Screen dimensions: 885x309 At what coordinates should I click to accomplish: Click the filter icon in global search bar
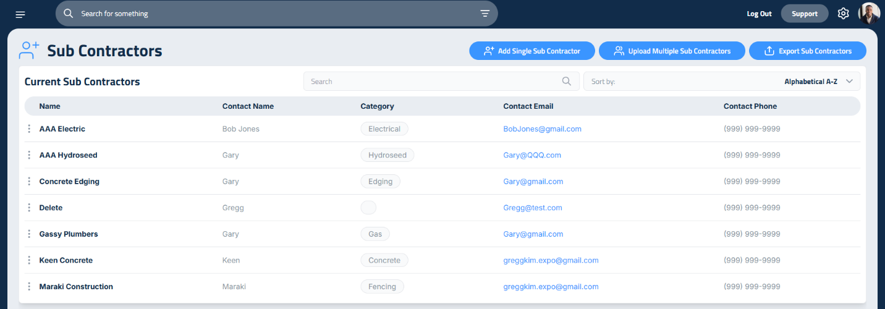click(485, 14)
